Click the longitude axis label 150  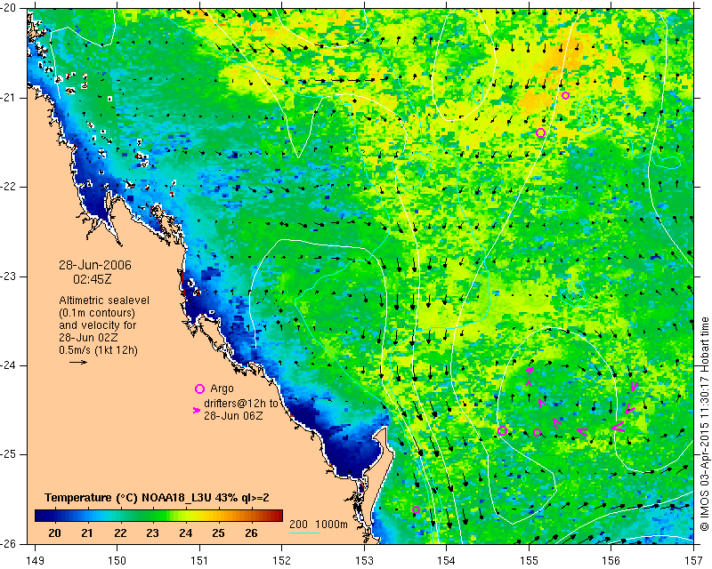coord(117,561)
